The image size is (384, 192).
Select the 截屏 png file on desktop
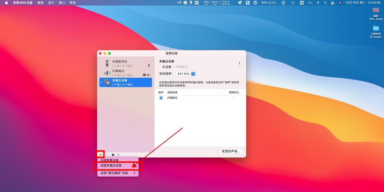[x=376, y=14]
